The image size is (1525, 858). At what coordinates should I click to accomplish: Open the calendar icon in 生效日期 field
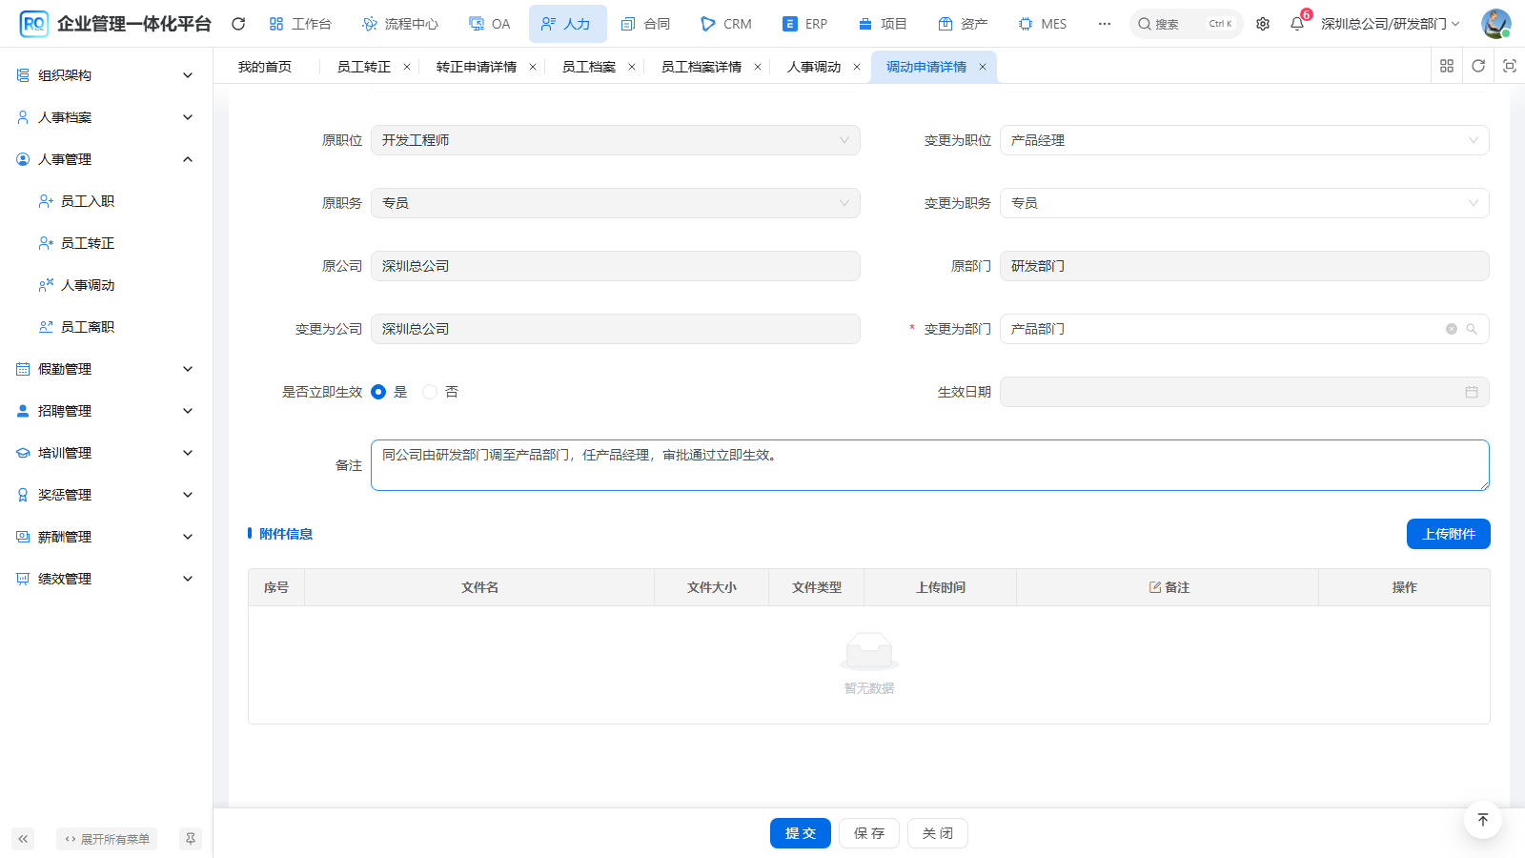click(1472, 392)
